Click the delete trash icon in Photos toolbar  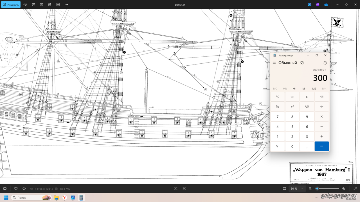click(33, 4)
